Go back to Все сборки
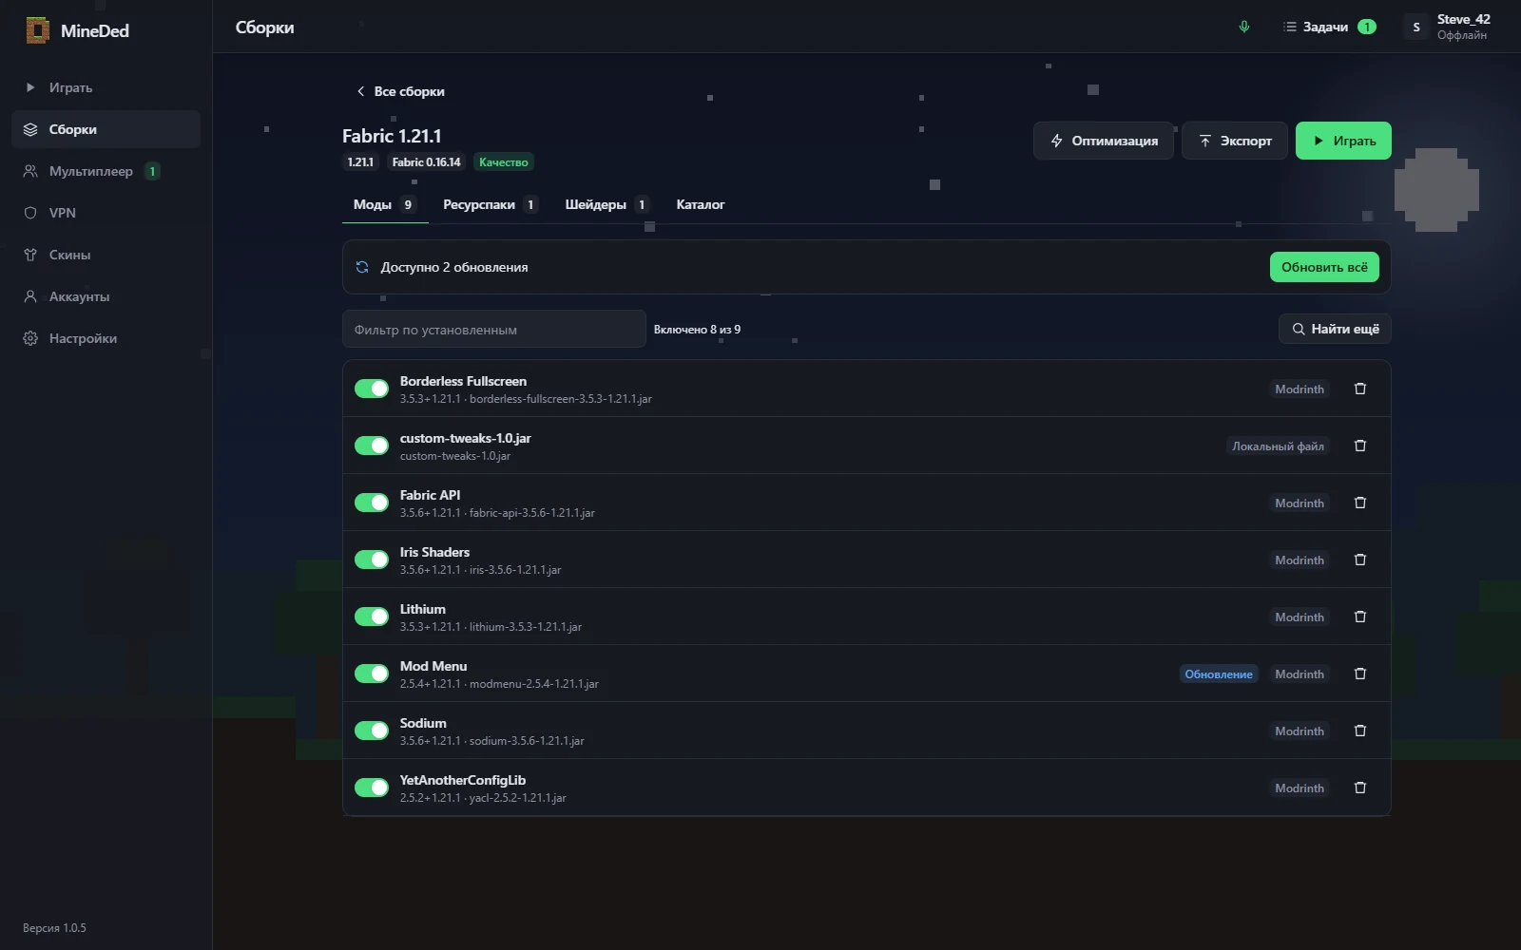This screenshot has width=1521, height=950. pyautogui.click(x=400, y=91)
